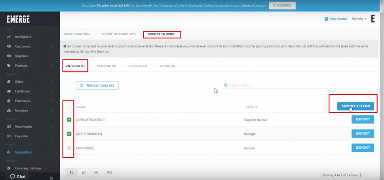Expand the Purchases menu chevron

pos(52,101)
